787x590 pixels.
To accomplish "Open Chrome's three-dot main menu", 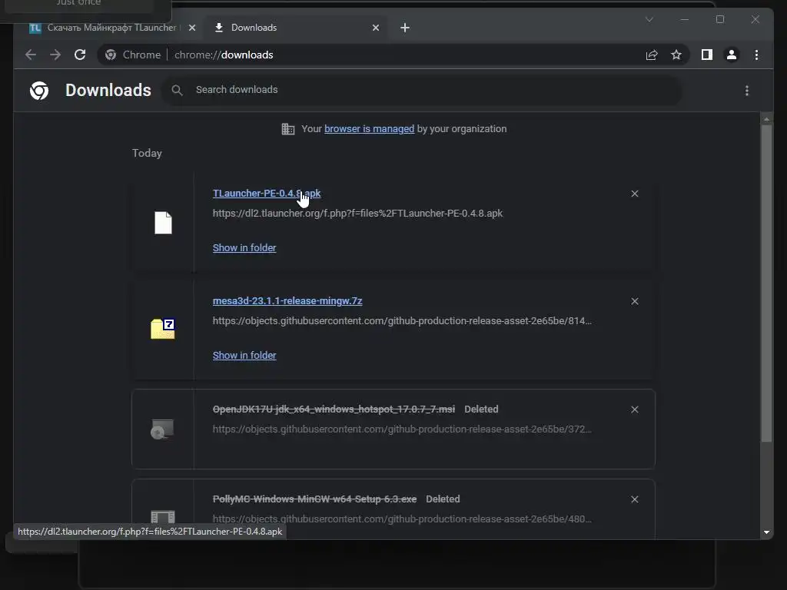I will (x=756, y=55).
